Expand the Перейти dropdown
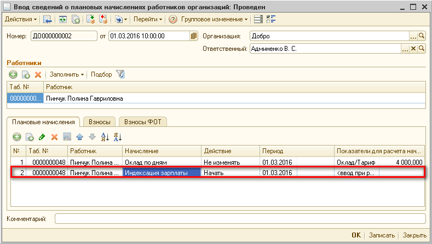Viewport: 432px width, 244px height. 148,19
